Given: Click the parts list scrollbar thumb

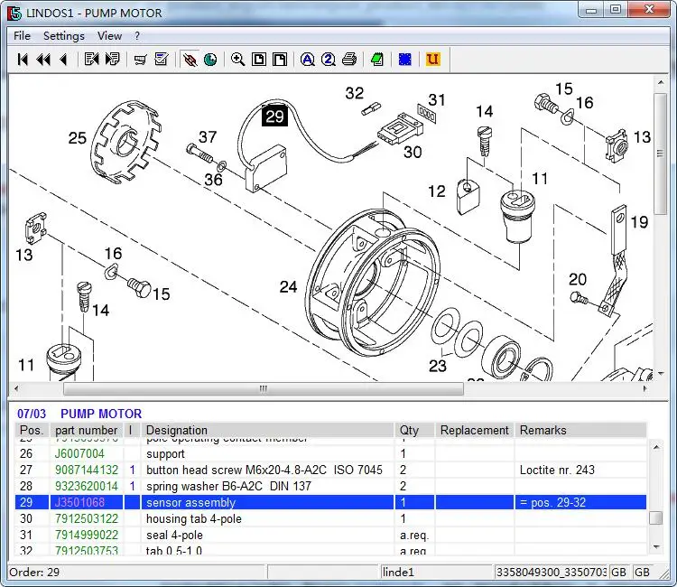Looking at the screenshot, I should tap(656, 517).
